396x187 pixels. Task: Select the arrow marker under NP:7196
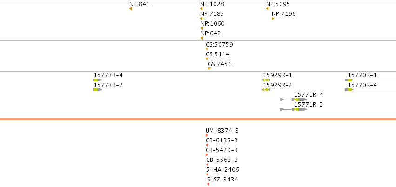[x=273, y=19]
